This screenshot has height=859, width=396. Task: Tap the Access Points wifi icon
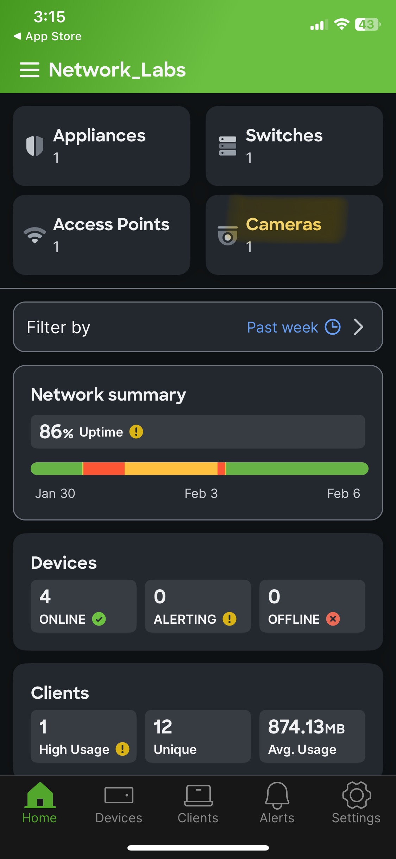[x=35, y=235]
